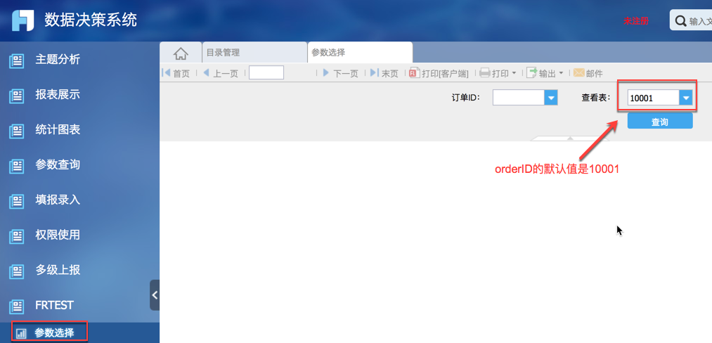Click the 权限使用 sidebar icon
The image size is (712, 343).
click(17, 236)
